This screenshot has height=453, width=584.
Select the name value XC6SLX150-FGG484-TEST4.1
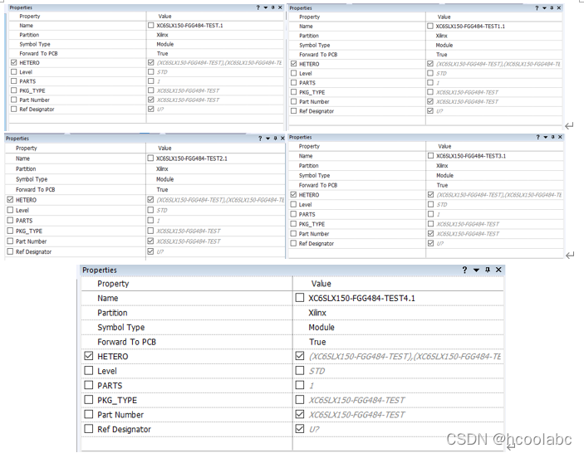pyautogui.click(x=361, y=298)
